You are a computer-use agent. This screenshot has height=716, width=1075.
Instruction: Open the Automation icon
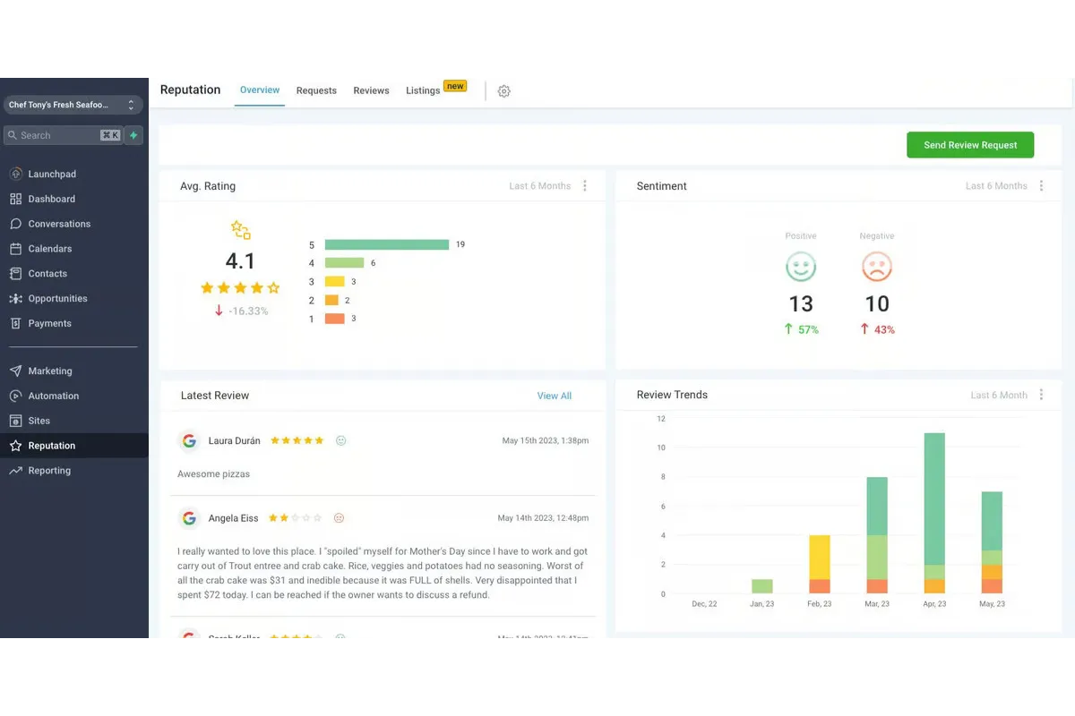pos(16,396)
